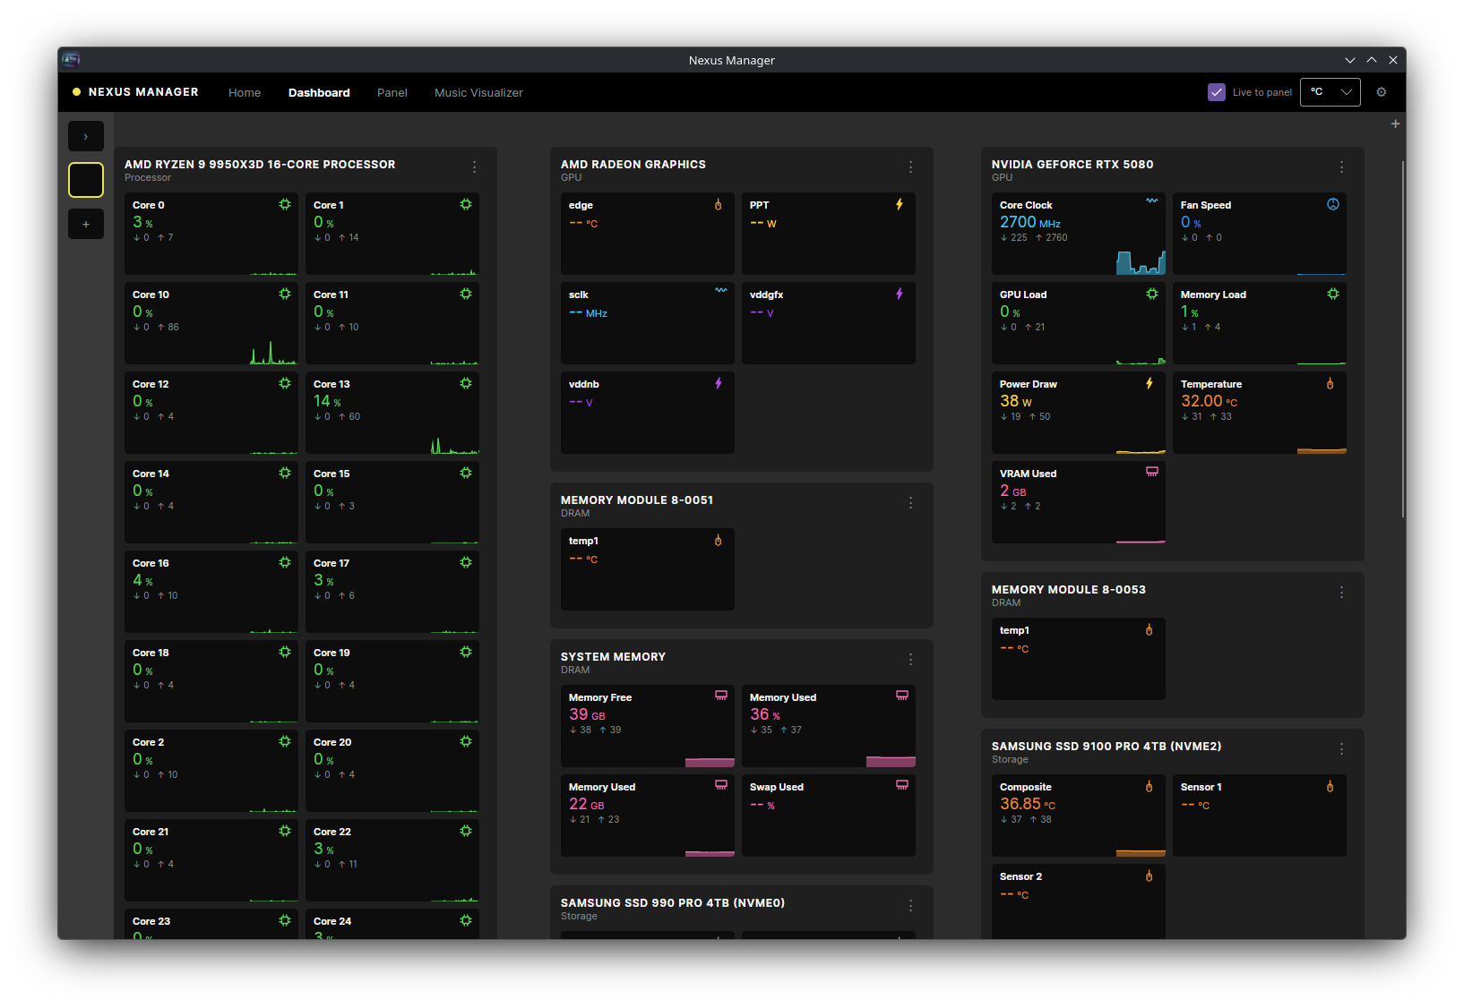Click the dashboard vertical scrollbar
Viewport: 1464px width, 1008px height.
[x=1403, y=338]
